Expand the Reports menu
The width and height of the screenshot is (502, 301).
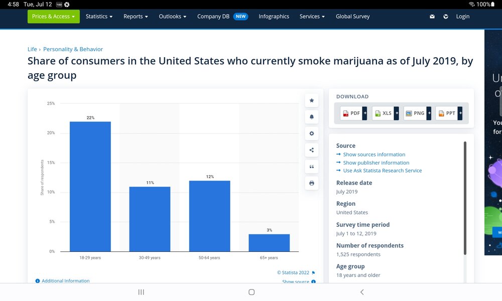136,17
